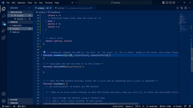193x108 pixels.
Task: Open the Explorer view in activity bar
Action: point(4,9)
